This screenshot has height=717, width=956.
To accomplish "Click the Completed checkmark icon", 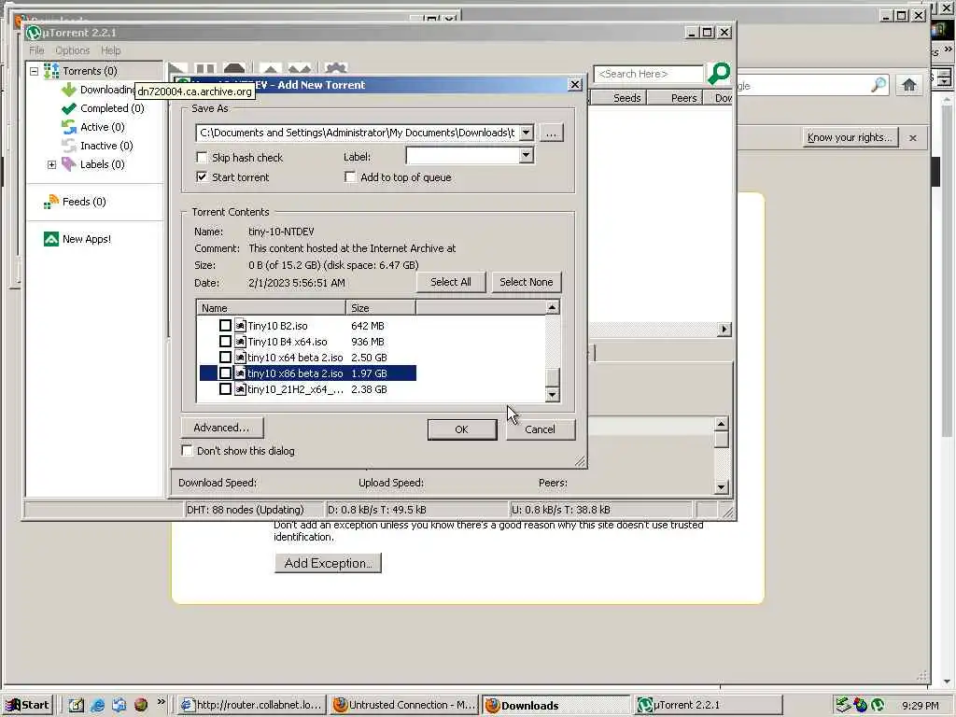I will (x=69, y=108).
